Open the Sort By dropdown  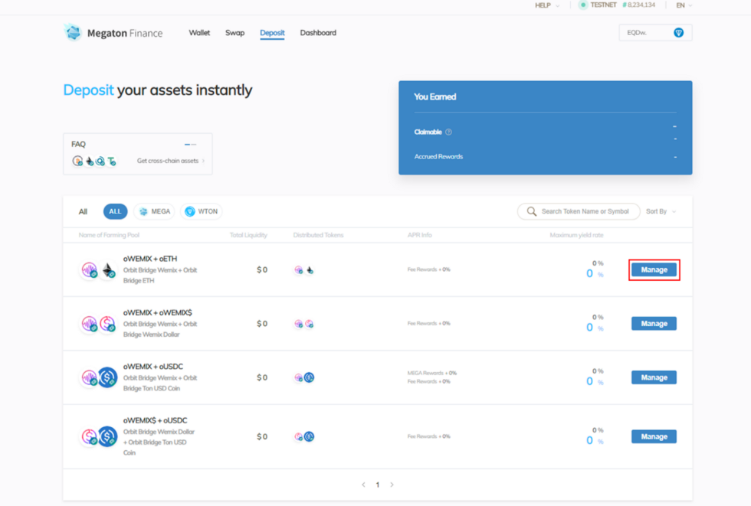[x=661, y=211]
